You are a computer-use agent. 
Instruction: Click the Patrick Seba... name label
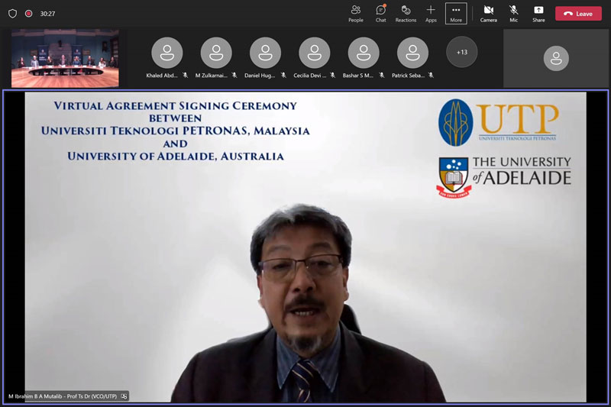408,76
